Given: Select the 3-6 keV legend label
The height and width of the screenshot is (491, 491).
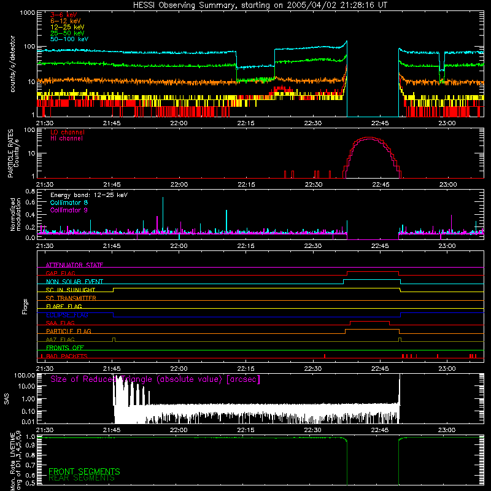Looking at the screenshot, I should (x=64, y=15).
